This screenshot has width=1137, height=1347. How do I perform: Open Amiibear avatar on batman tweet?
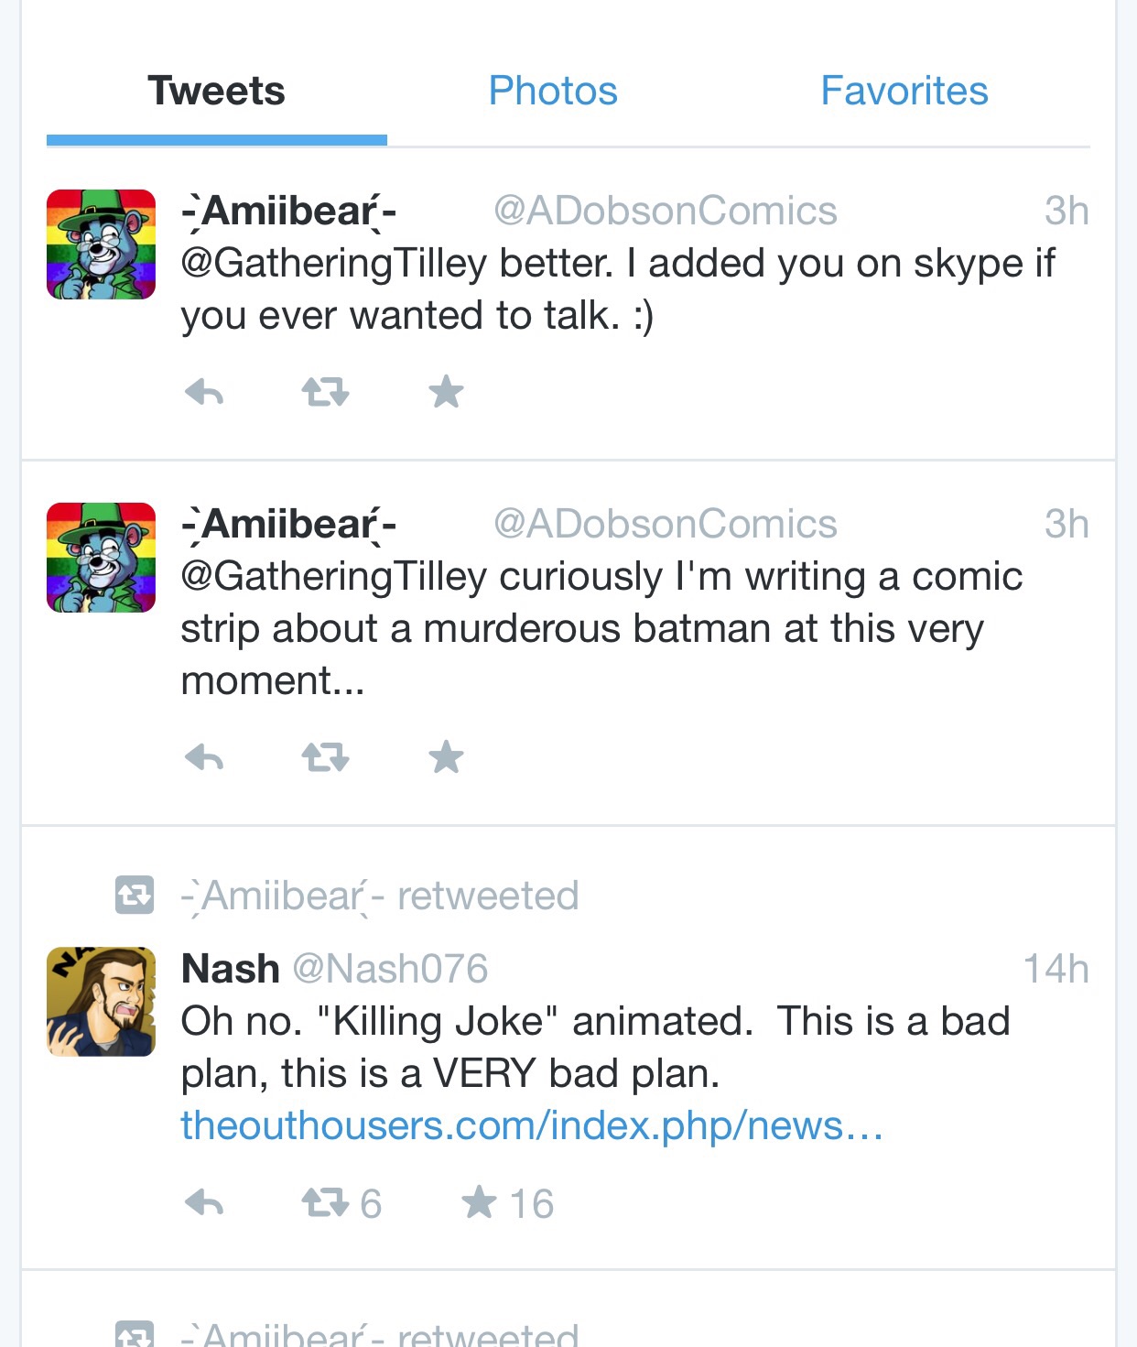(x=101, y=558)
